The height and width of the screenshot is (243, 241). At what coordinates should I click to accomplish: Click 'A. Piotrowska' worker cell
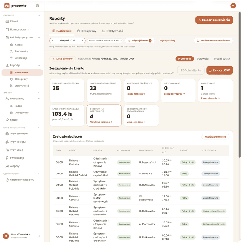coord(147,224)
